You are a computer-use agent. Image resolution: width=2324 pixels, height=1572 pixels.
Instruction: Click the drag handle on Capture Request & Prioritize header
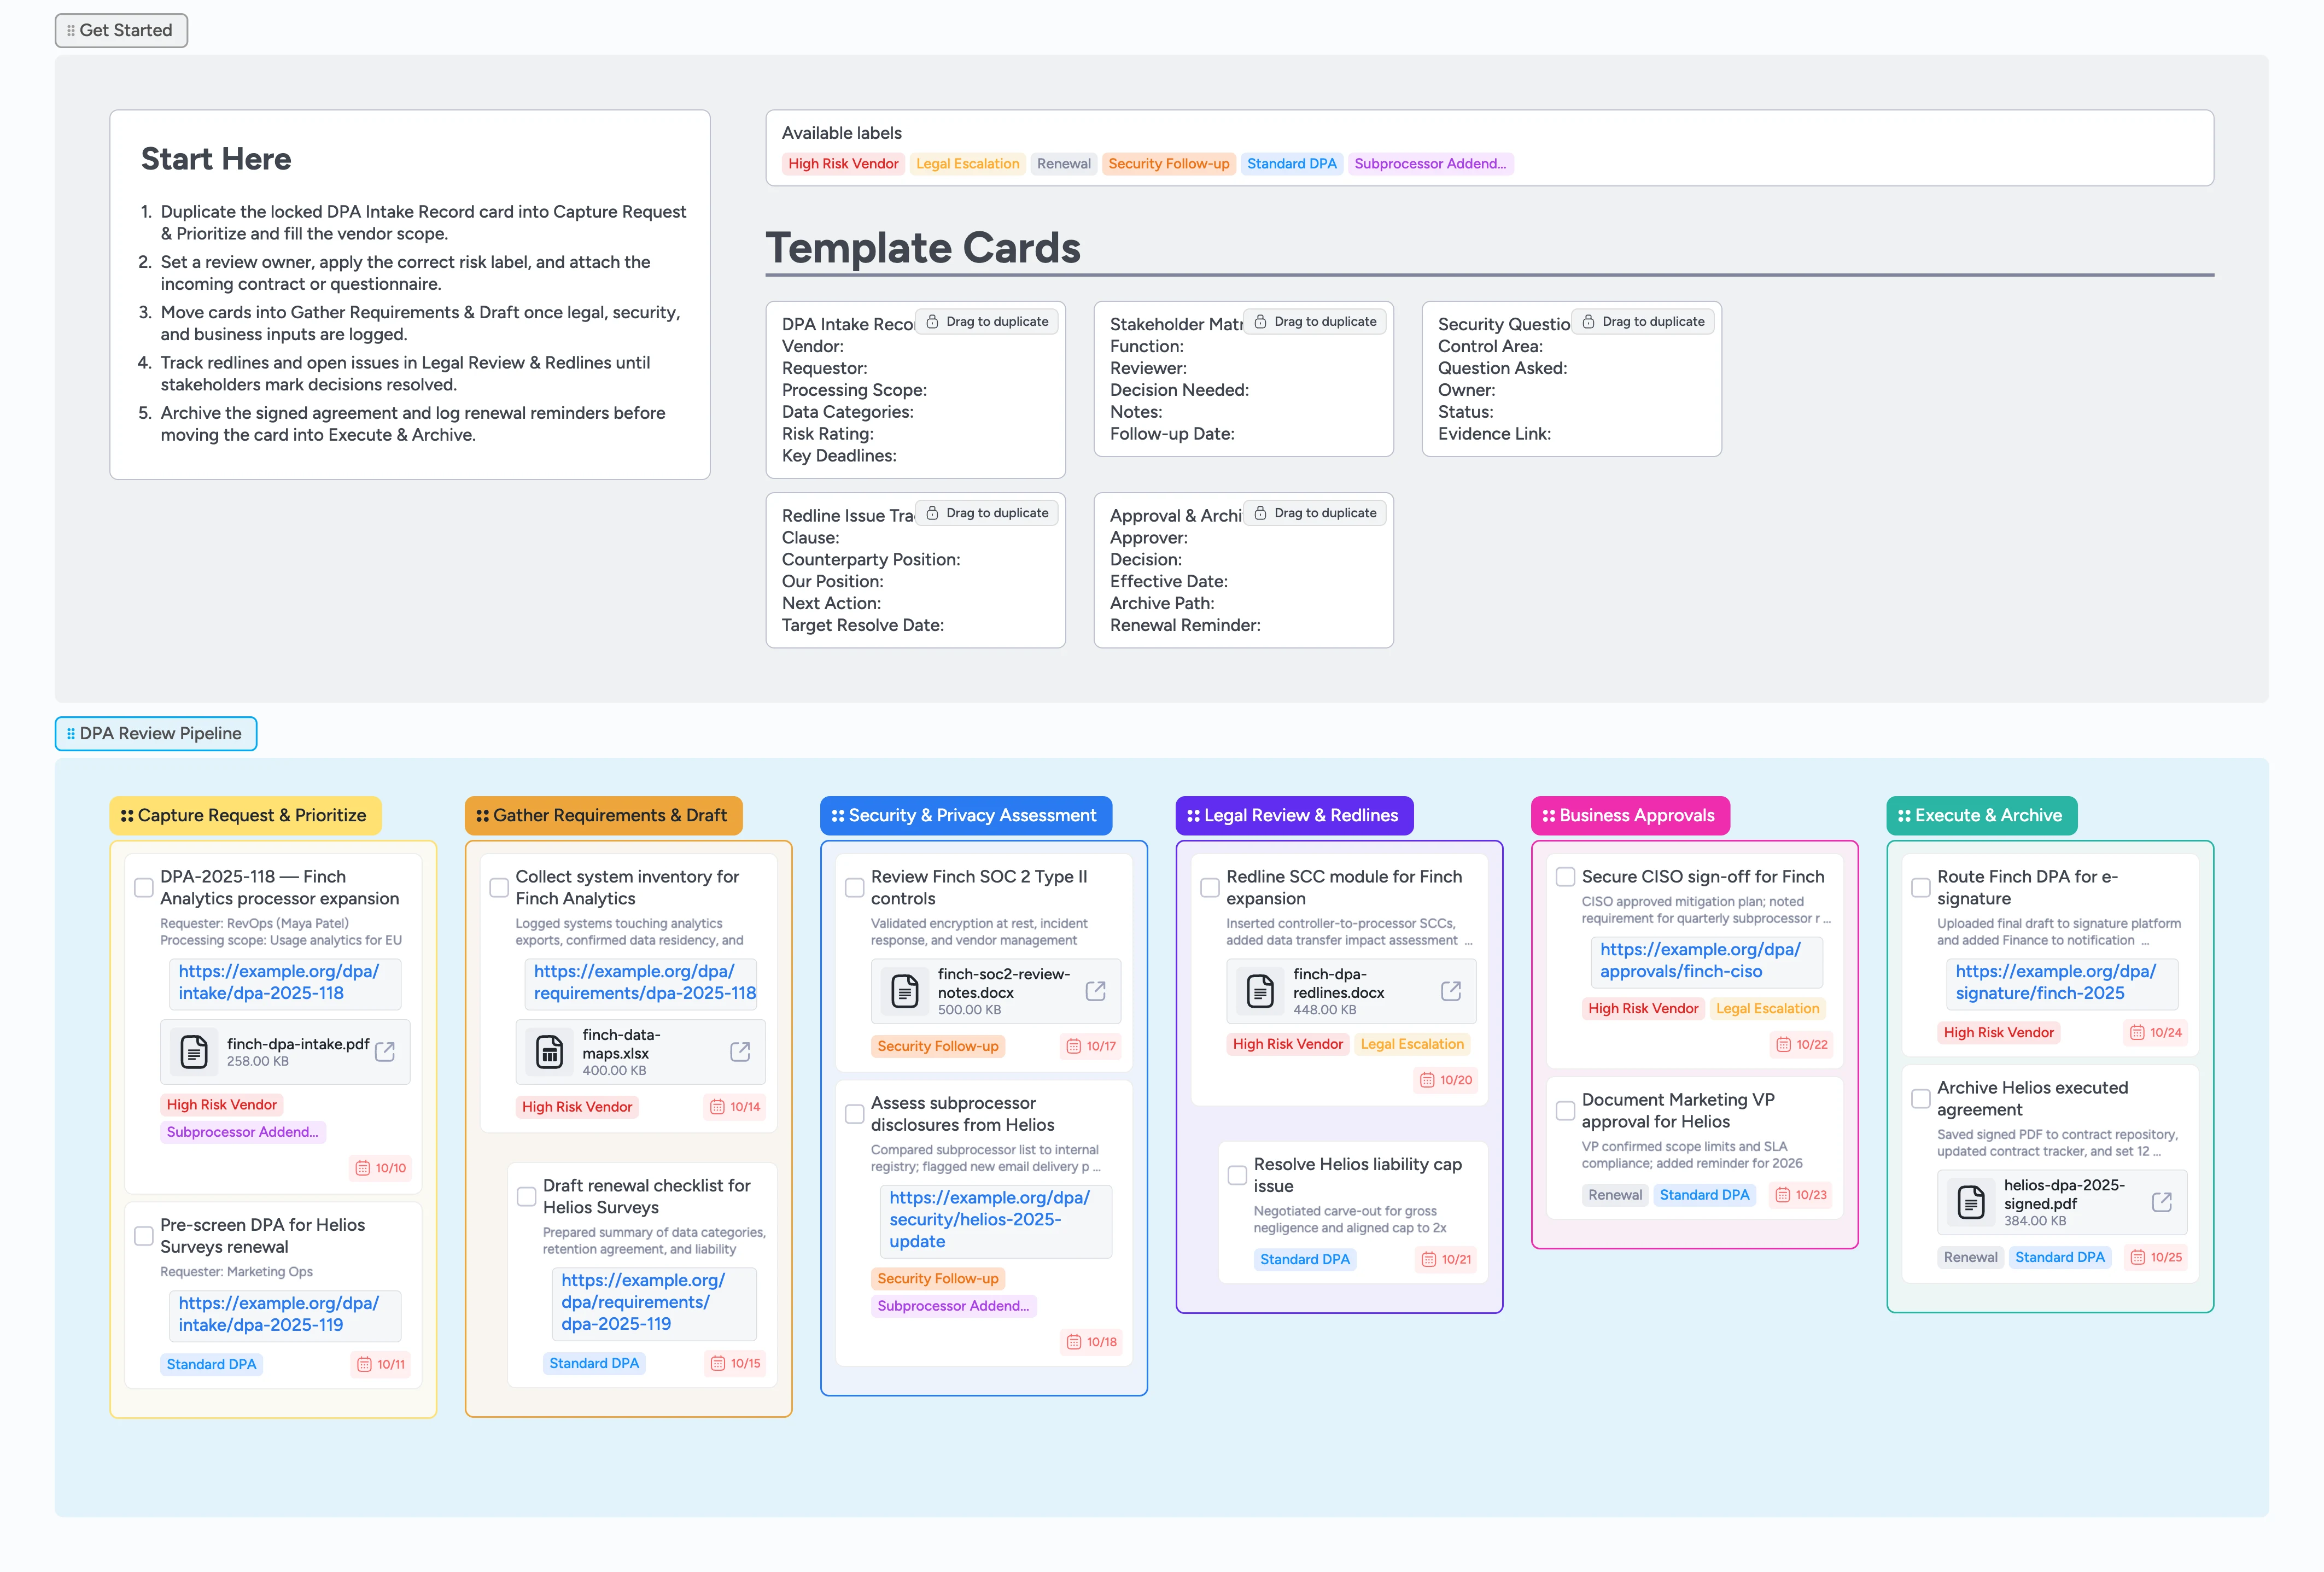tap(126, 815)
